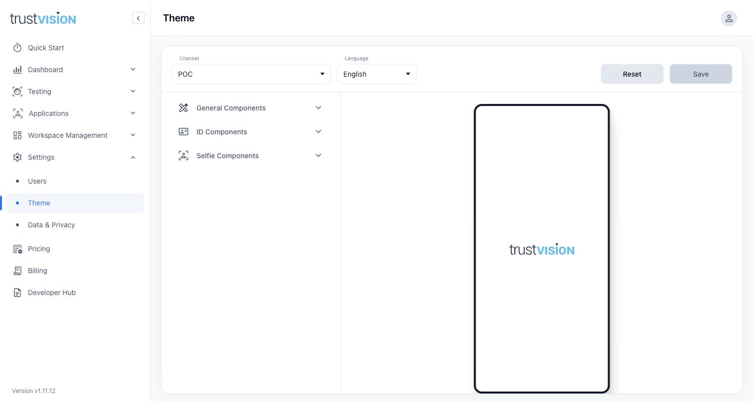This screenshot has width=753, height=401.
Task: Click the Dashboard bar chart icon
Action: (17, 70)
